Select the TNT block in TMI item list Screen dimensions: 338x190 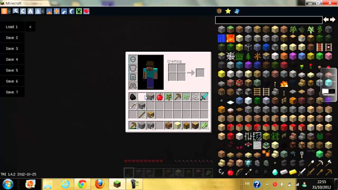point(240,83)
